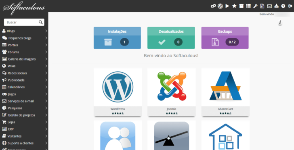Click the WordPress manager toolbar icon
The height and width of the screenshot is (150, 294).
(220, 6)
